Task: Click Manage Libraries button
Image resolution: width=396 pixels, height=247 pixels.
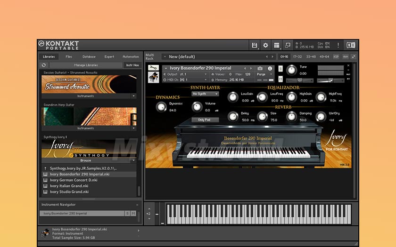Action: tap(86, 65)
